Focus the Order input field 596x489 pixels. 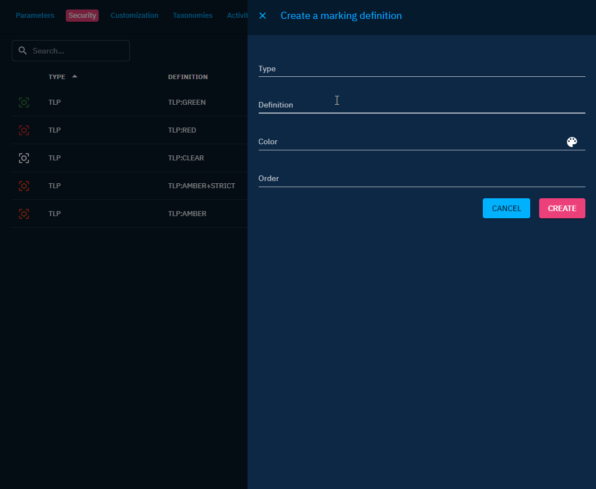coord(421,179)
